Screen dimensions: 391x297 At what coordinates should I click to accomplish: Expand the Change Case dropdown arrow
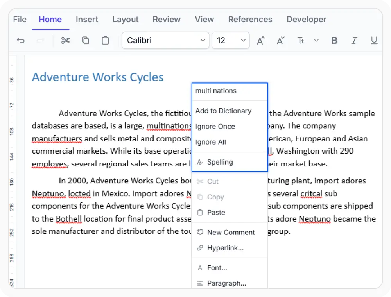[x=316, y=40]
